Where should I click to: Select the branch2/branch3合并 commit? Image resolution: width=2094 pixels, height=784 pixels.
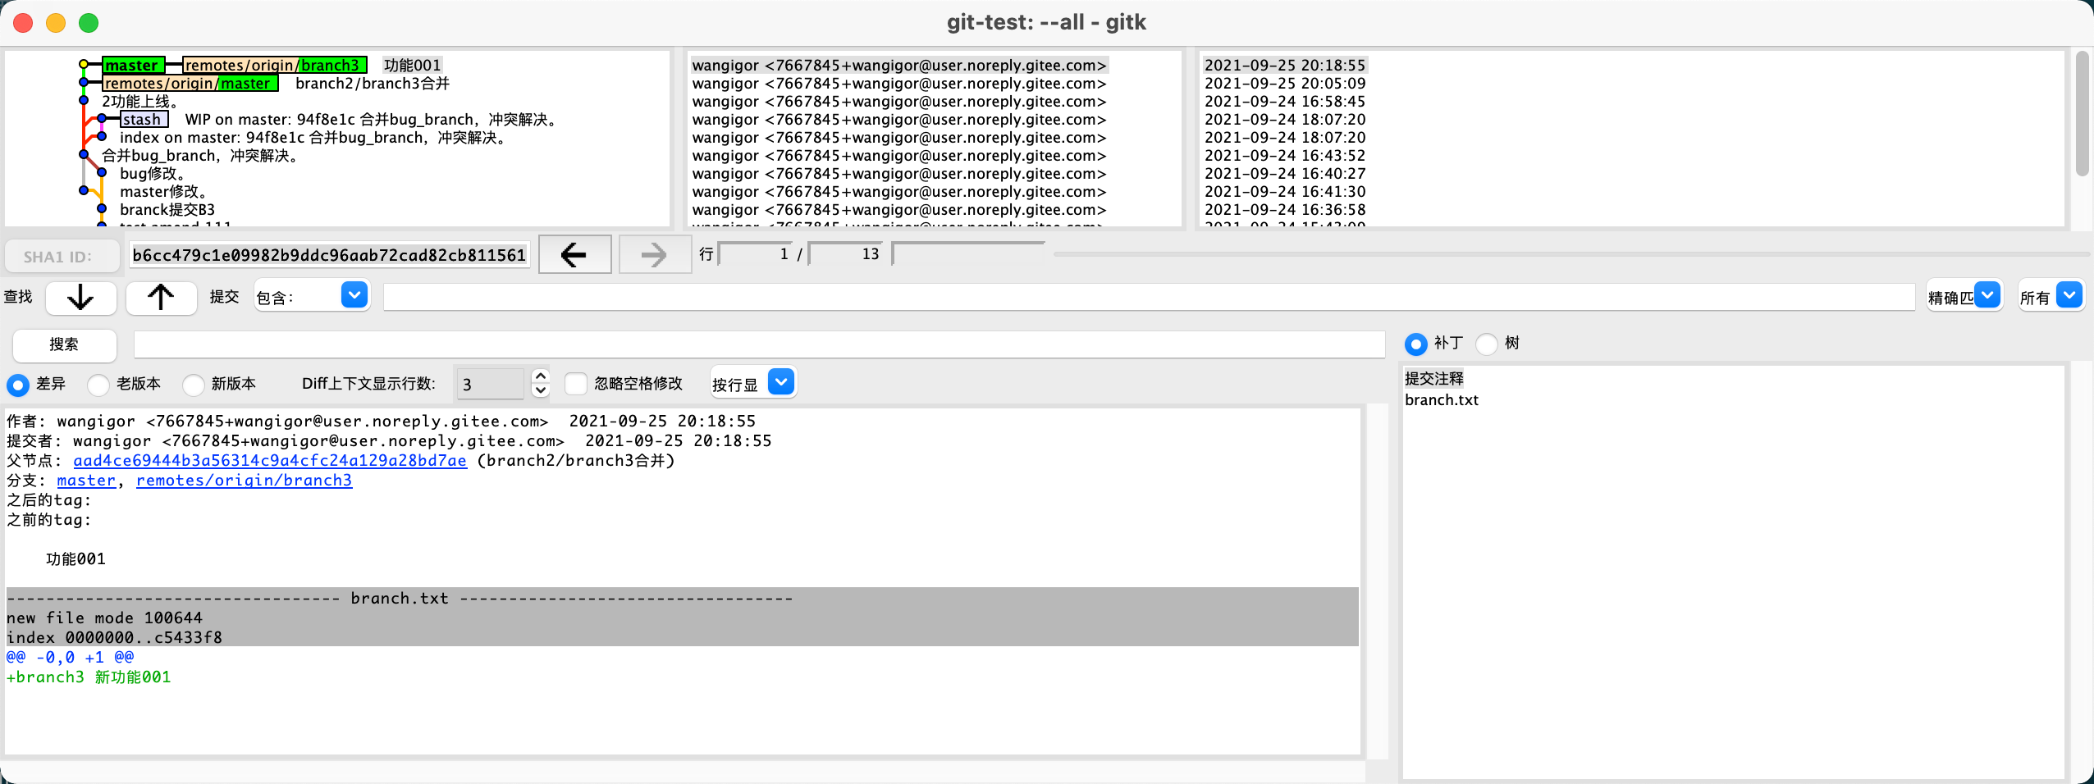click(x=373, y=83)
